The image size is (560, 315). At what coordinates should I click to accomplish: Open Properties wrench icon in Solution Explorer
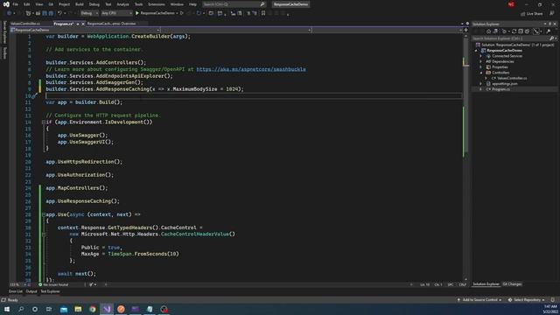click(x=549, y=31)
